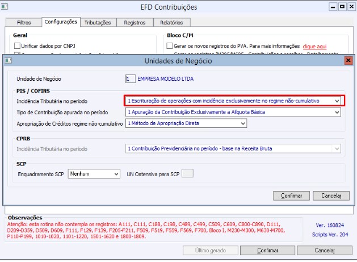Go to the Registros tab
This screenshot has height=262, width=357.
[x=135, y=23]
